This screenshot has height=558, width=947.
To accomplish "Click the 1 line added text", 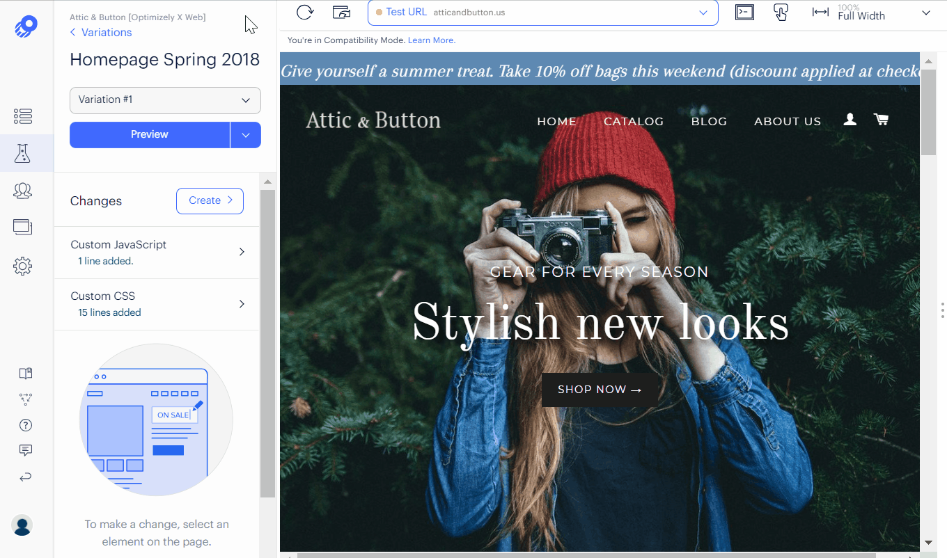I will pos(106,261).
